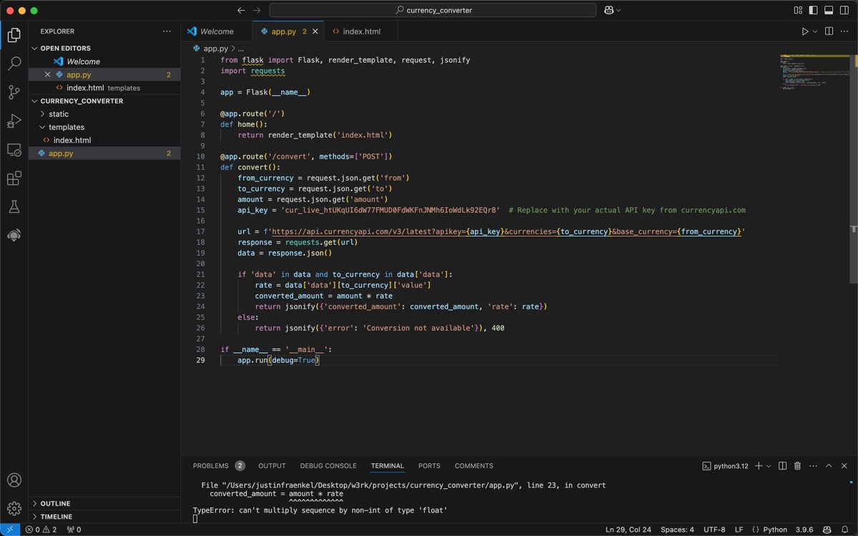Viewport: 858px width, 536px height.
Task: Click the code minimap overview
Action: click(815, 71)
